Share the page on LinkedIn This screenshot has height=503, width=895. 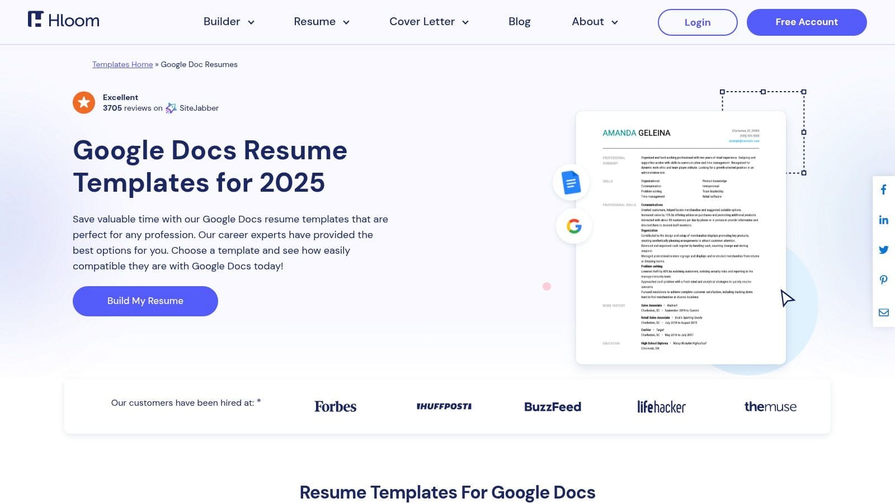pos(884,220)
